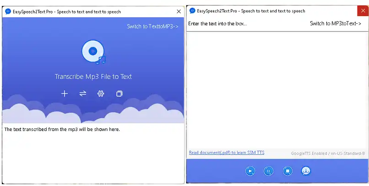The image size is (369, 186).
Task: Click the swap arrows convert icon
Action: pos(83,93)
